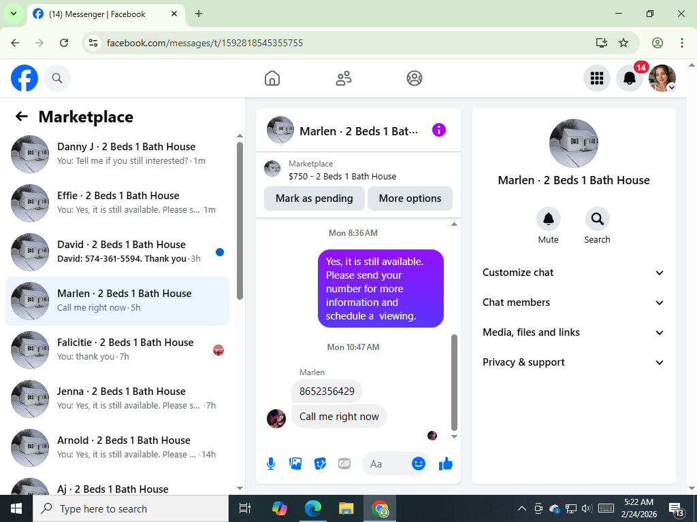Viewport: 697px width, 522px height.
Task: Mute the conversation with the bell icon
Action: pyautogui.click(x=548, y=219)
